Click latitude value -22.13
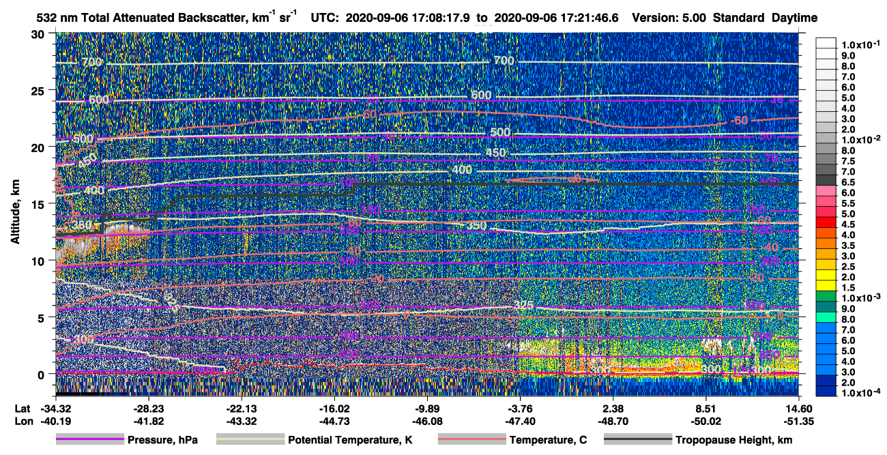 pyautogui.click(x=242, y=409)
